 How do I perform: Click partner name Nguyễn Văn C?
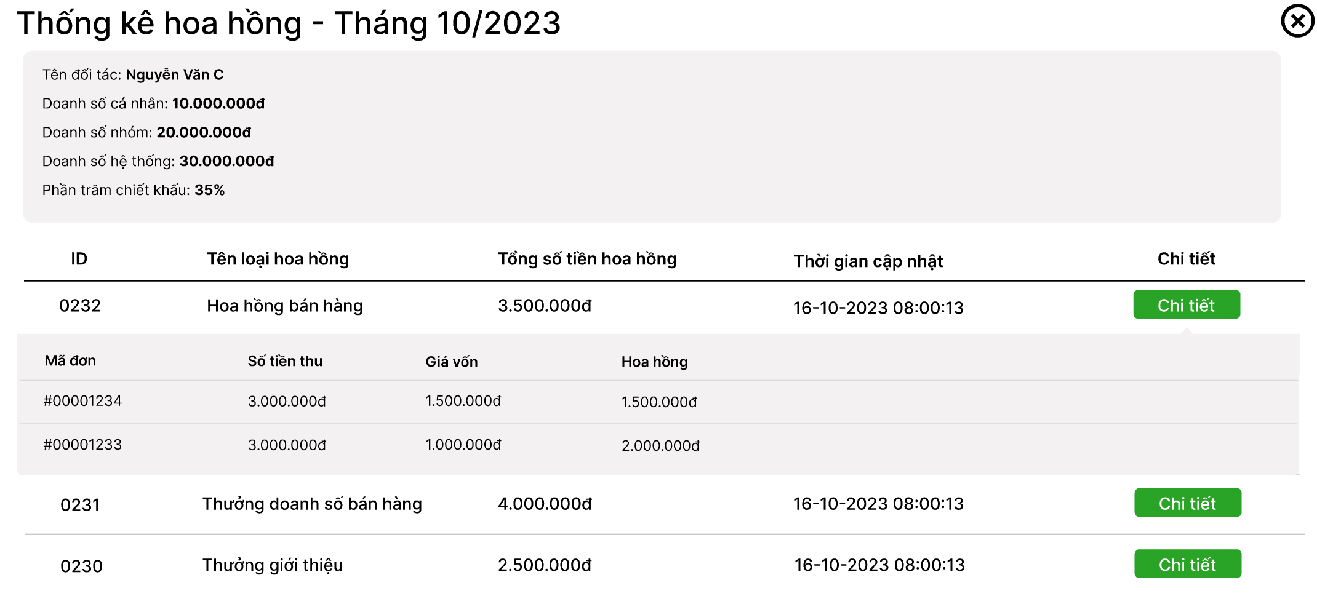pos(175,75)
